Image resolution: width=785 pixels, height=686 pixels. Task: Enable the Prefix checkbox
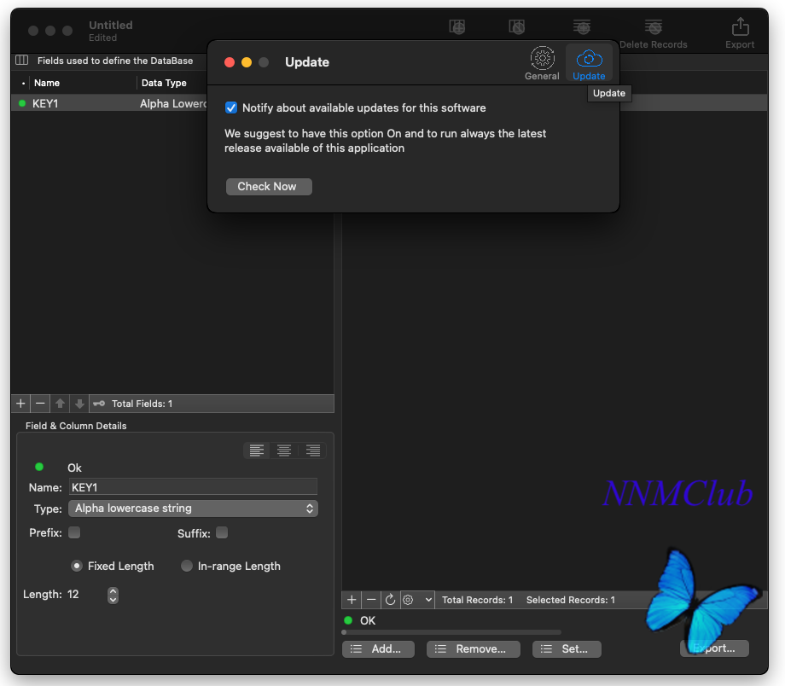coord(74,532)
